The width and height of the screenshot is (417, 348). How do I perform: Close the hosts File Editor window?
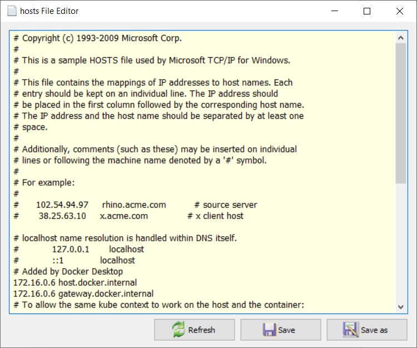(x=399, y=11)
